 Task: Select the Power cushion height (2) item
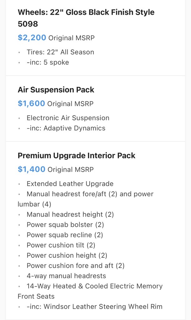(x=67, y=255)
